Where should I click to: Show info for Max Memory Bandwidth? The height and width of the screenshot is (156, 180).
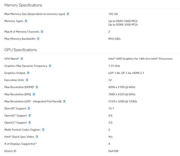(38, 39)
